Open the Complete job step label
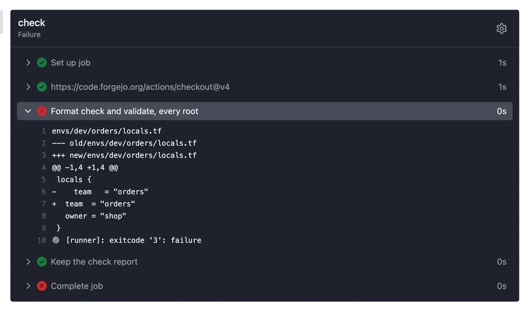Screen dimensions: 529x312 pos(77,286)
